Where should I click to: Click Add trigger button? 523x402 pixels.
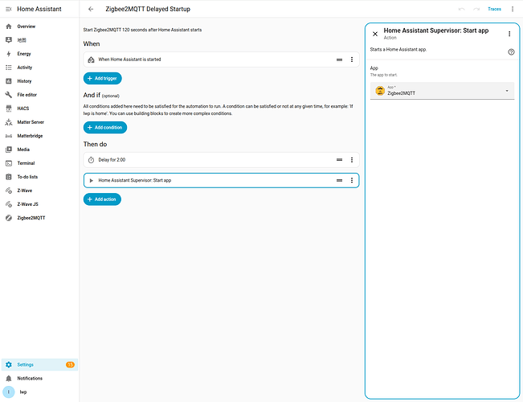[102, 79]
